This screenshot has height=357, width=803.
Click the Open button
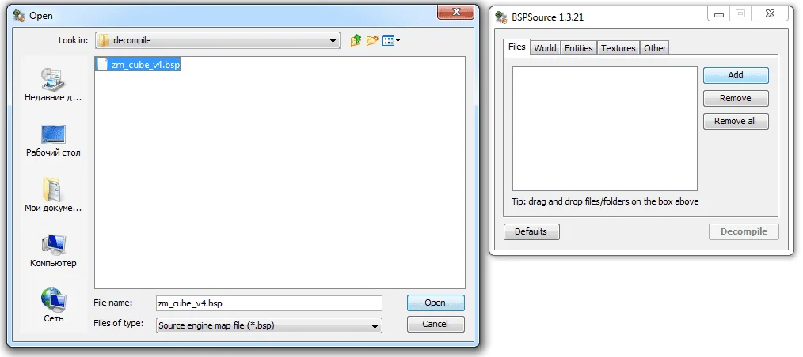pyautogui.click(x=436, y=303)
